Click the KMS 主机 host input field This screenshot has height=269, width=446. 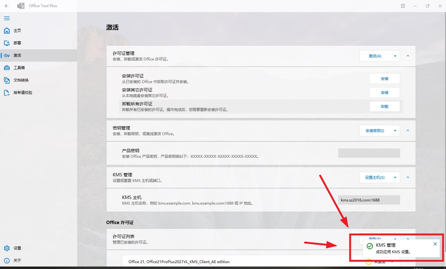(x=369, y=200)
